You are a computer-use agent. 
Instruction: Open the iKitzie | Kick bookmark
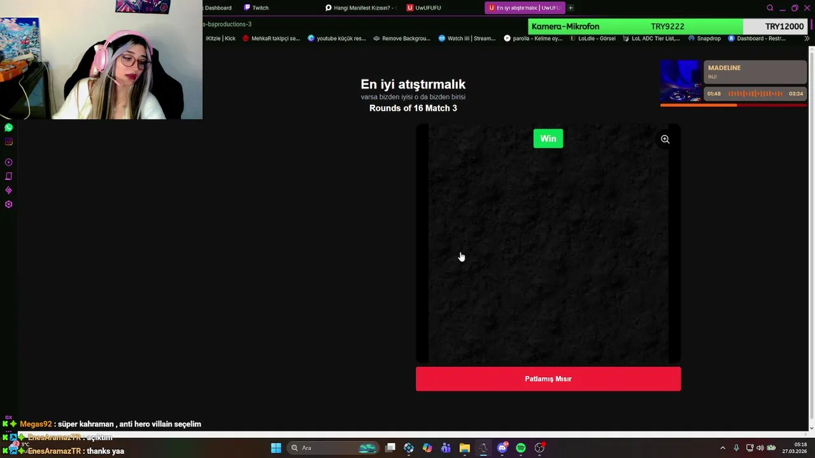click(x=220, y=38)
